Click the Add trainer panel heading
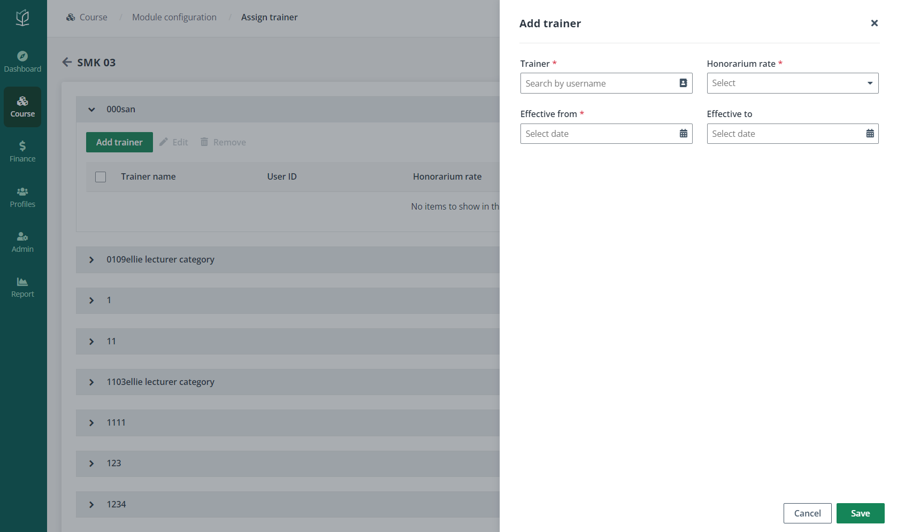The image size is (897, 532). [x=550, y=24]
